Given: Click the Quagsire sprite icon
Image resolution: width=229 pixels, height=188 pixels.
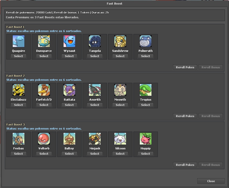Looking at the screenshot, I should pos(18,41).
